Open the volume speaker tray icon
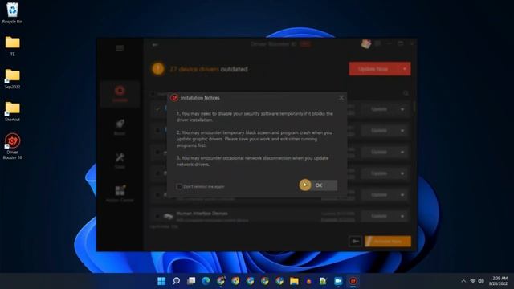This screenshot has height=289, width=514. [x=481, y=281]
